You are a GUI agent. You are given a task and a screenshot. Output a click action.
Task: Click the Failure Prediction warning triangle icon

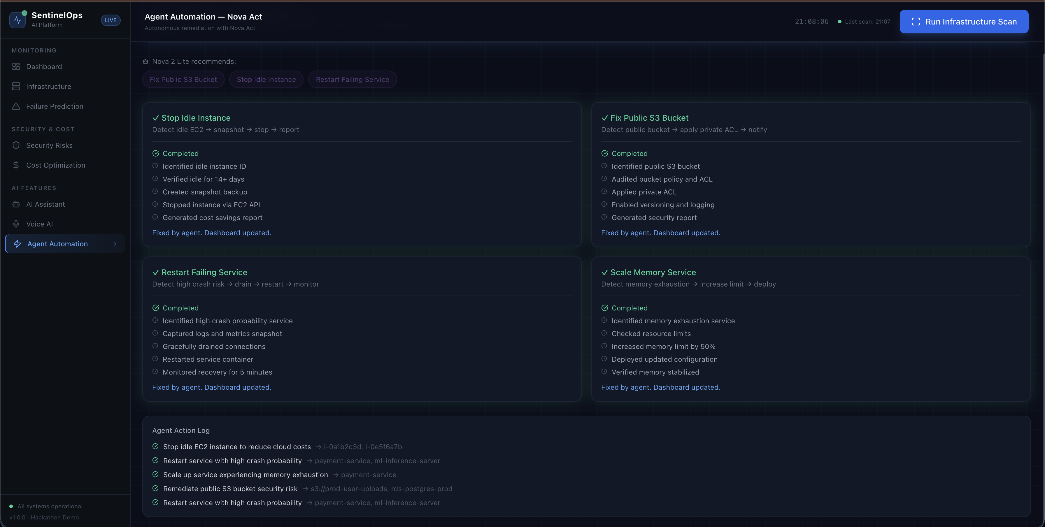16,106
